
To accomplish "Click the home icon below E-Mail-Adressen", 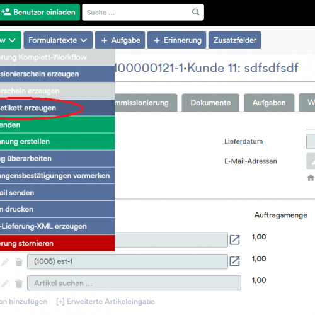I will 311,178.
